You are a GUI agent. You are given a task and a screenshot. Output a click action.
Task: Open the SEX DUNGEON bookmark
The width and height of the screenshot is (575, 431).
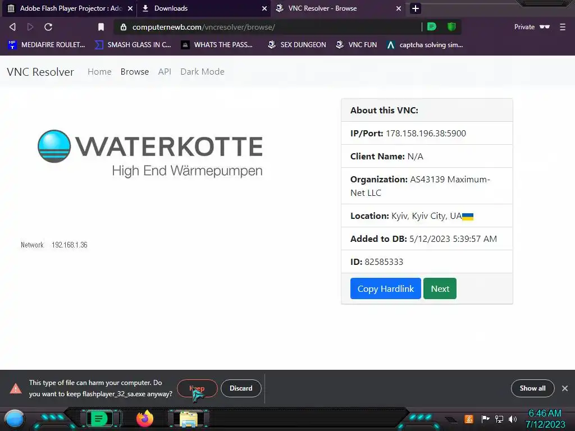[x=297, y=45]
